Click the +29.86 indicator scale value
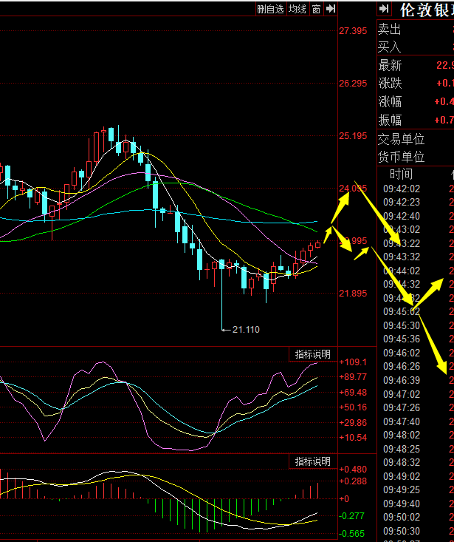This screenshot has width=454, height=542. click(x=353, y=423)
